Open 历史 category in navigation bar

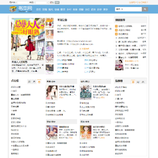(x=99, y=9)
